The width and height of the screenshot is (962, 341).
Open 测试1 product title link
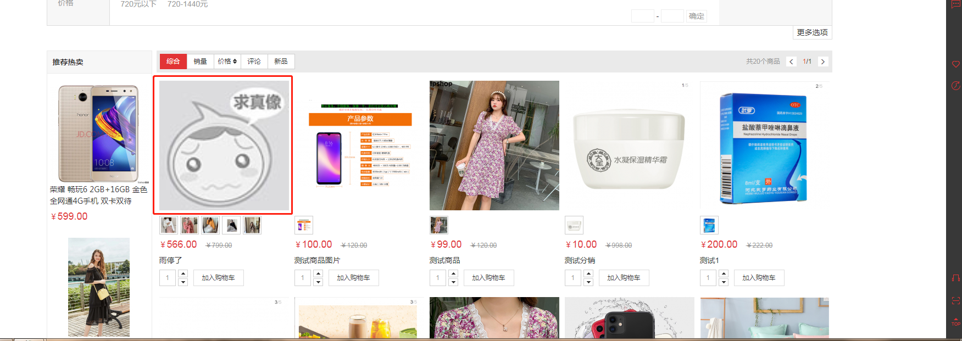point(709,260)
